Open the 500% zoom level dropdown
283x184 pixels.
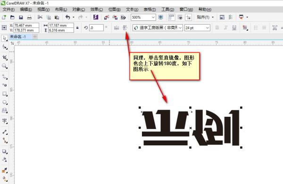153,18
